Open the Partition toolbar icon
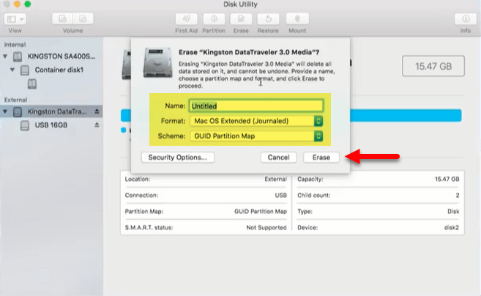Image resolution: width=481 pixels, height=296 pixels. [x=214, y=19]
